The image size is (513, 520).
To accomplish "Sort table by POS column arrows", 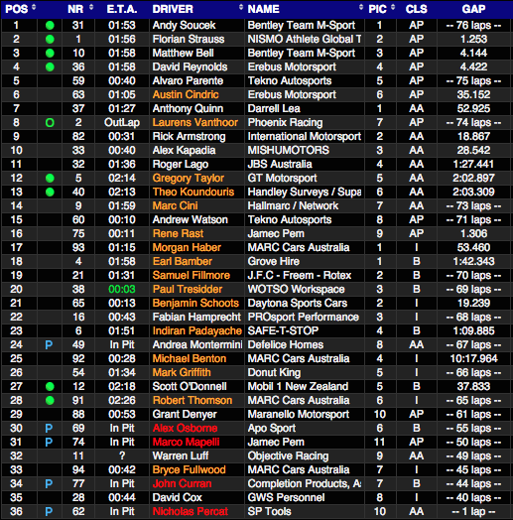I will (x=34, y=7).
